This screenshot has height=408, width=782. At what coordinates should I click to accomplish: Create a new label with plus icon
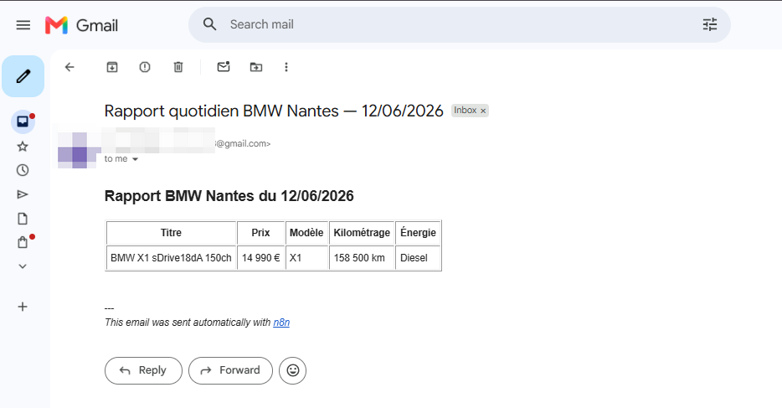pos(23,307)
